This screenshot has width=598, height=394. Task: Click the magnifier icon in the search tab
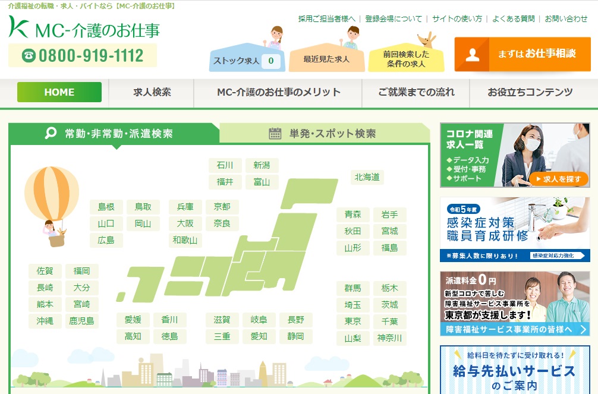51,133
